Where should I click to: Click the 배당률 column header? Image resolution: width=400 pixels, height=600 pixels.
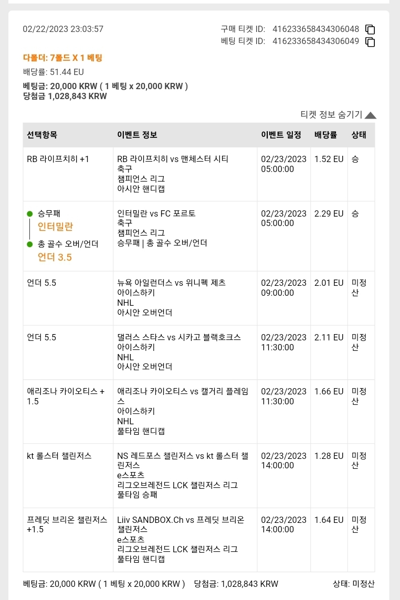click(325, 135)
